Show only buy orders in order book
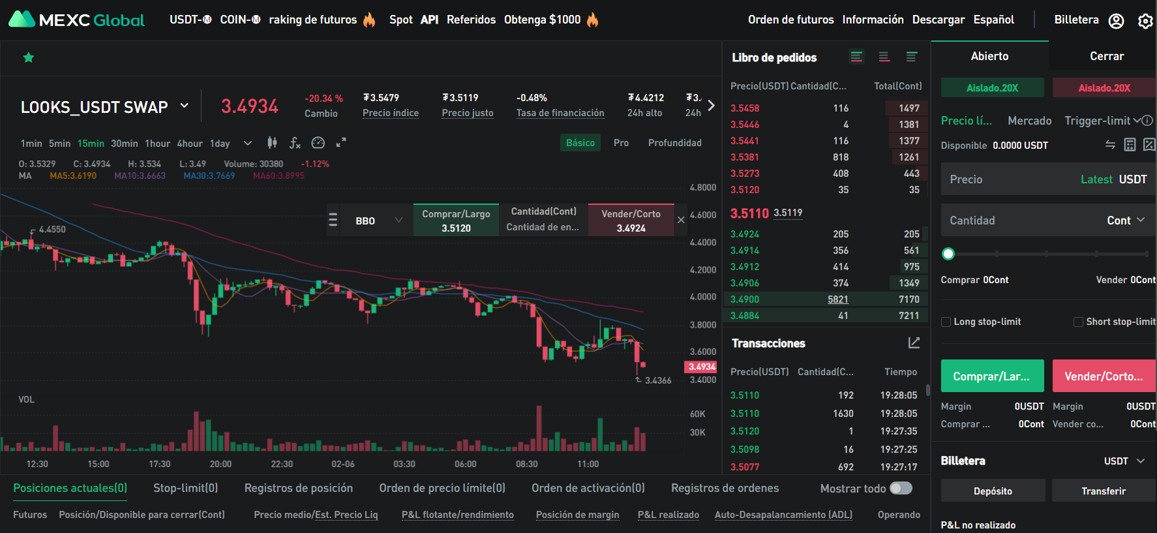The width and height of the screenshot is (1157, 533). pyautogui.click(x=912, y=57)
